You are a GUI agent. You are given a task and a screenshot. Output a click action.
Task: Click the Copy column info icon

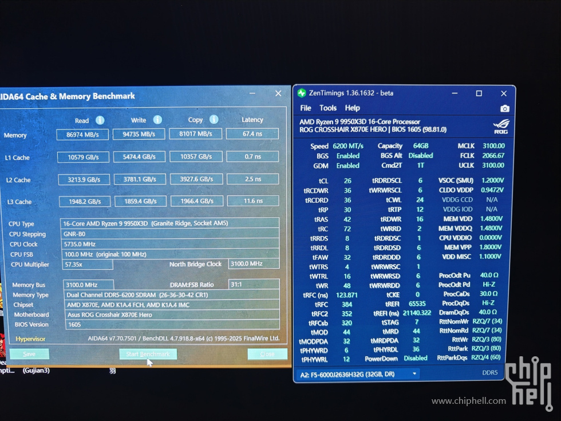point(214,119)
